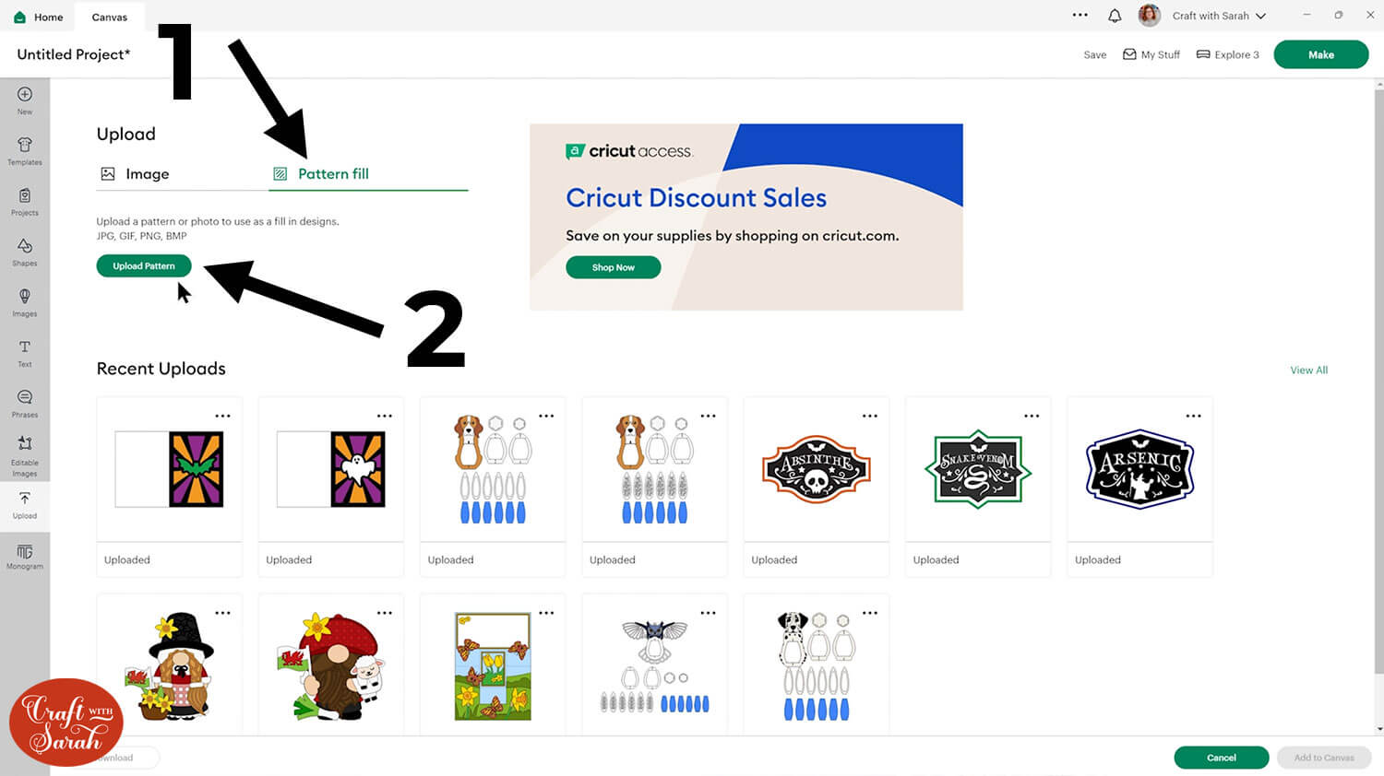Open the three-dot menu in title bar
Screen dimensions: 1384x776
tap(1080, 16)
